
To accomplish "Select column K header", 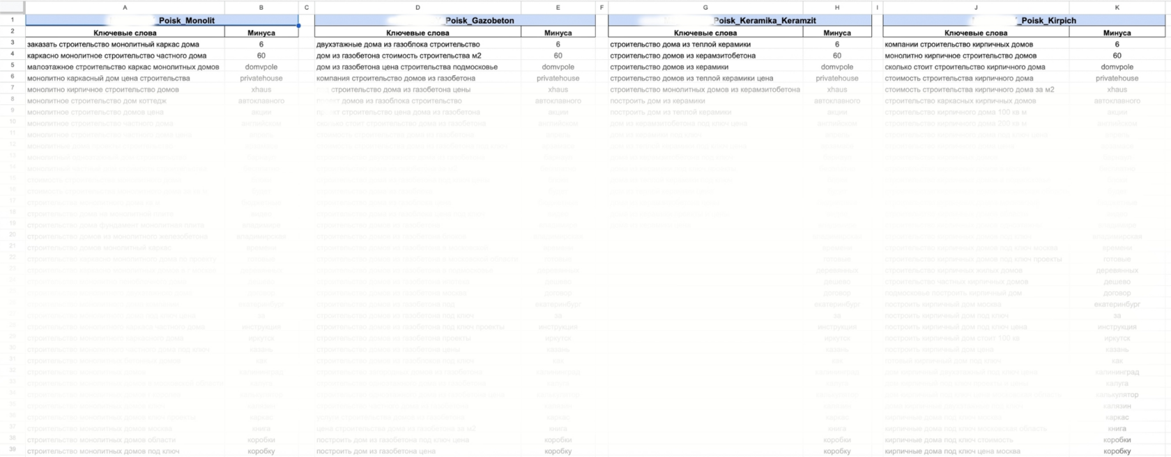I will pyautogui.click(x=1117, y=7).
